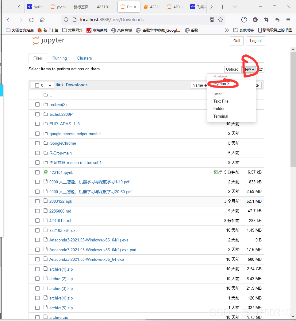This screenshot has width=296, height=321.
Task: Tick the select-all checkbox in the header
Action: click(37, 85)
